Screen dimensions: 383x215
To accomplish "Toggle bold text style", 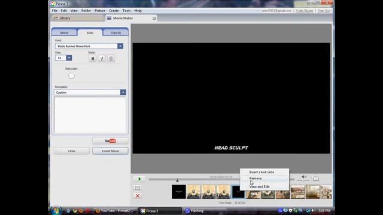I will pos(93,59).
